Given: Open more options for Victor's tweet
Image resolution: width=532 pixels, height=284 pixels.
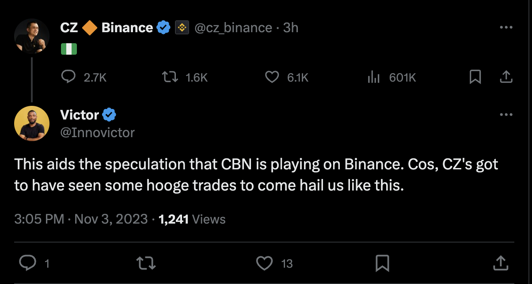Looking at the screenshot, I should point(506,115).
